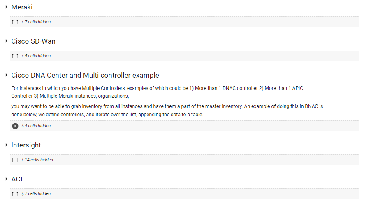Select the Meraki heading
The width and height of the screenshot is (371, 209).
22,7
